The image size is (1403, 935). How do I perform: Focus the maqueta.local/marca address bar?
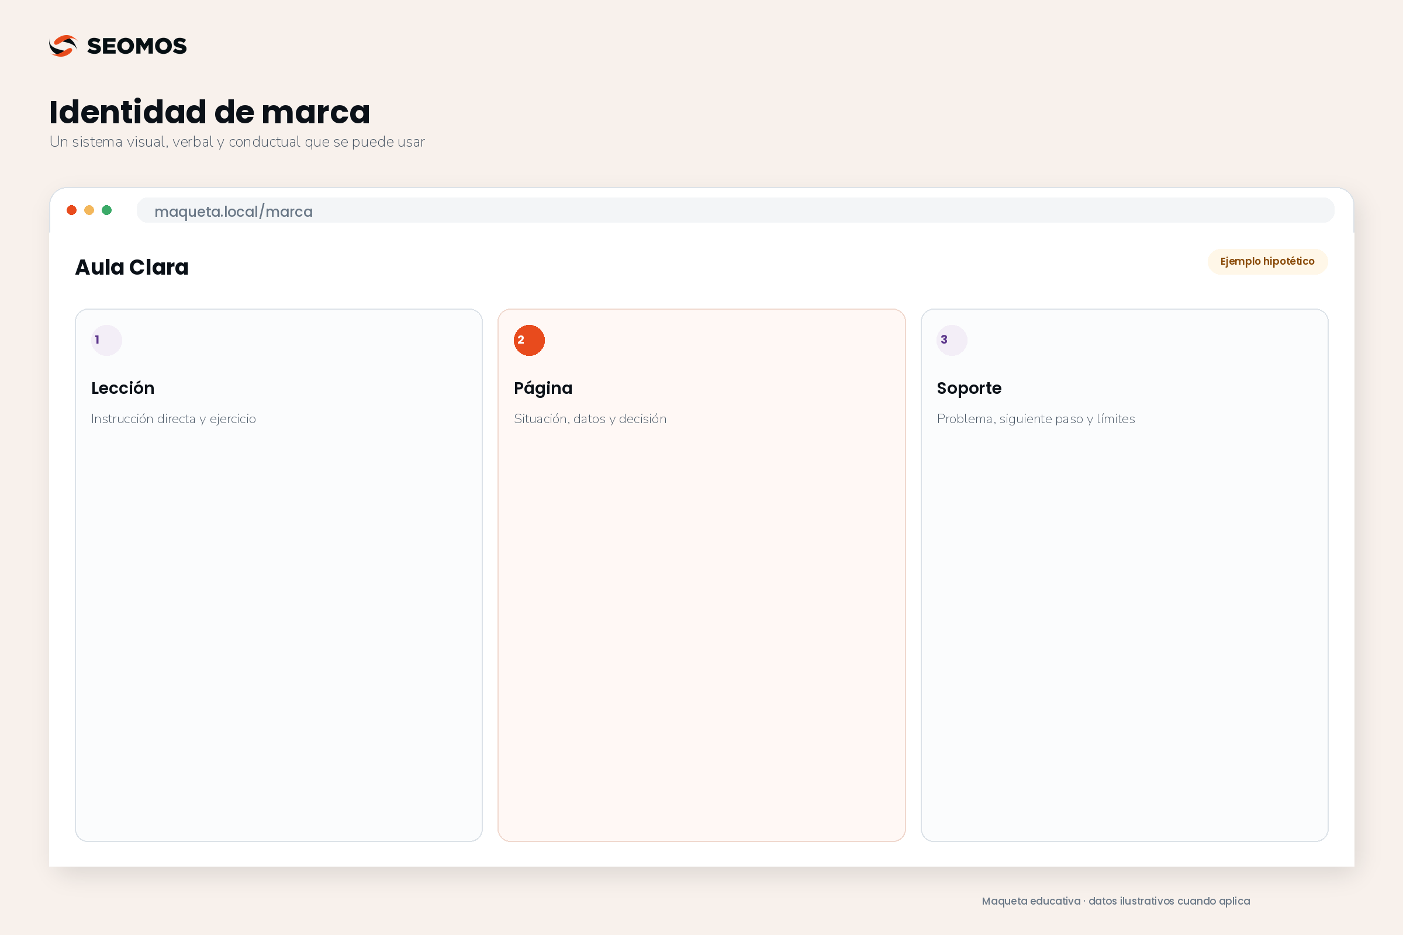point(735,210)
